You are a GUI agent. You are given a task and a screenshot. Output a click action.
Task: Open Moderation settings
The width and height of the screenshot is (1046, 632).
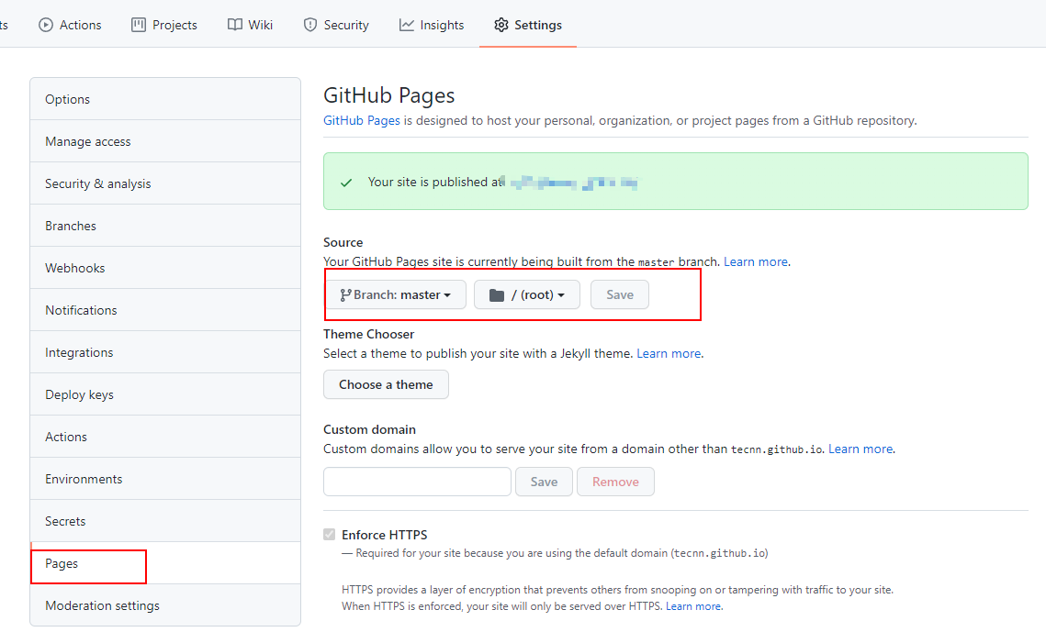[x=165, y=605]
